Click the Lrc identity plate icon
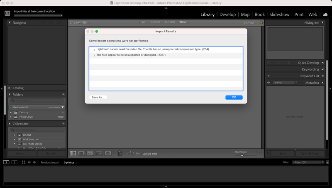332x188 pixels. [7, 13]
